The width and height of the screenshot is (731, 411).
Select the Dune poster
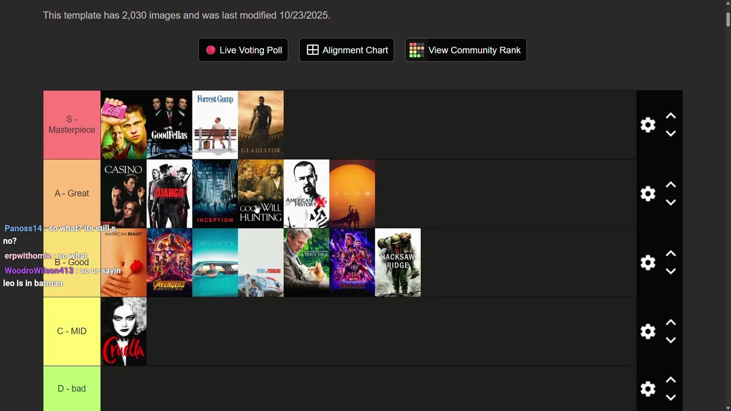352,194
